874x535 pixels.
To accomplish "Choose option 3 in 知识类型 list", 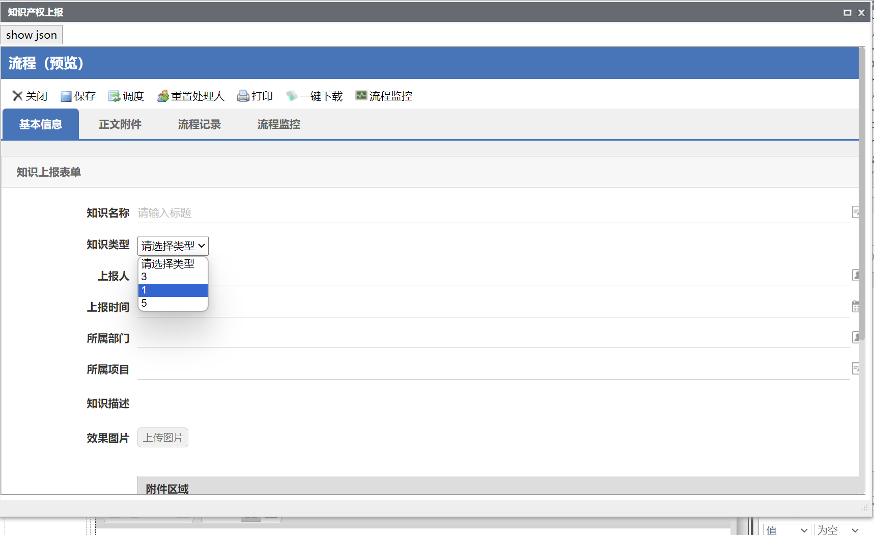I will 173,277.
